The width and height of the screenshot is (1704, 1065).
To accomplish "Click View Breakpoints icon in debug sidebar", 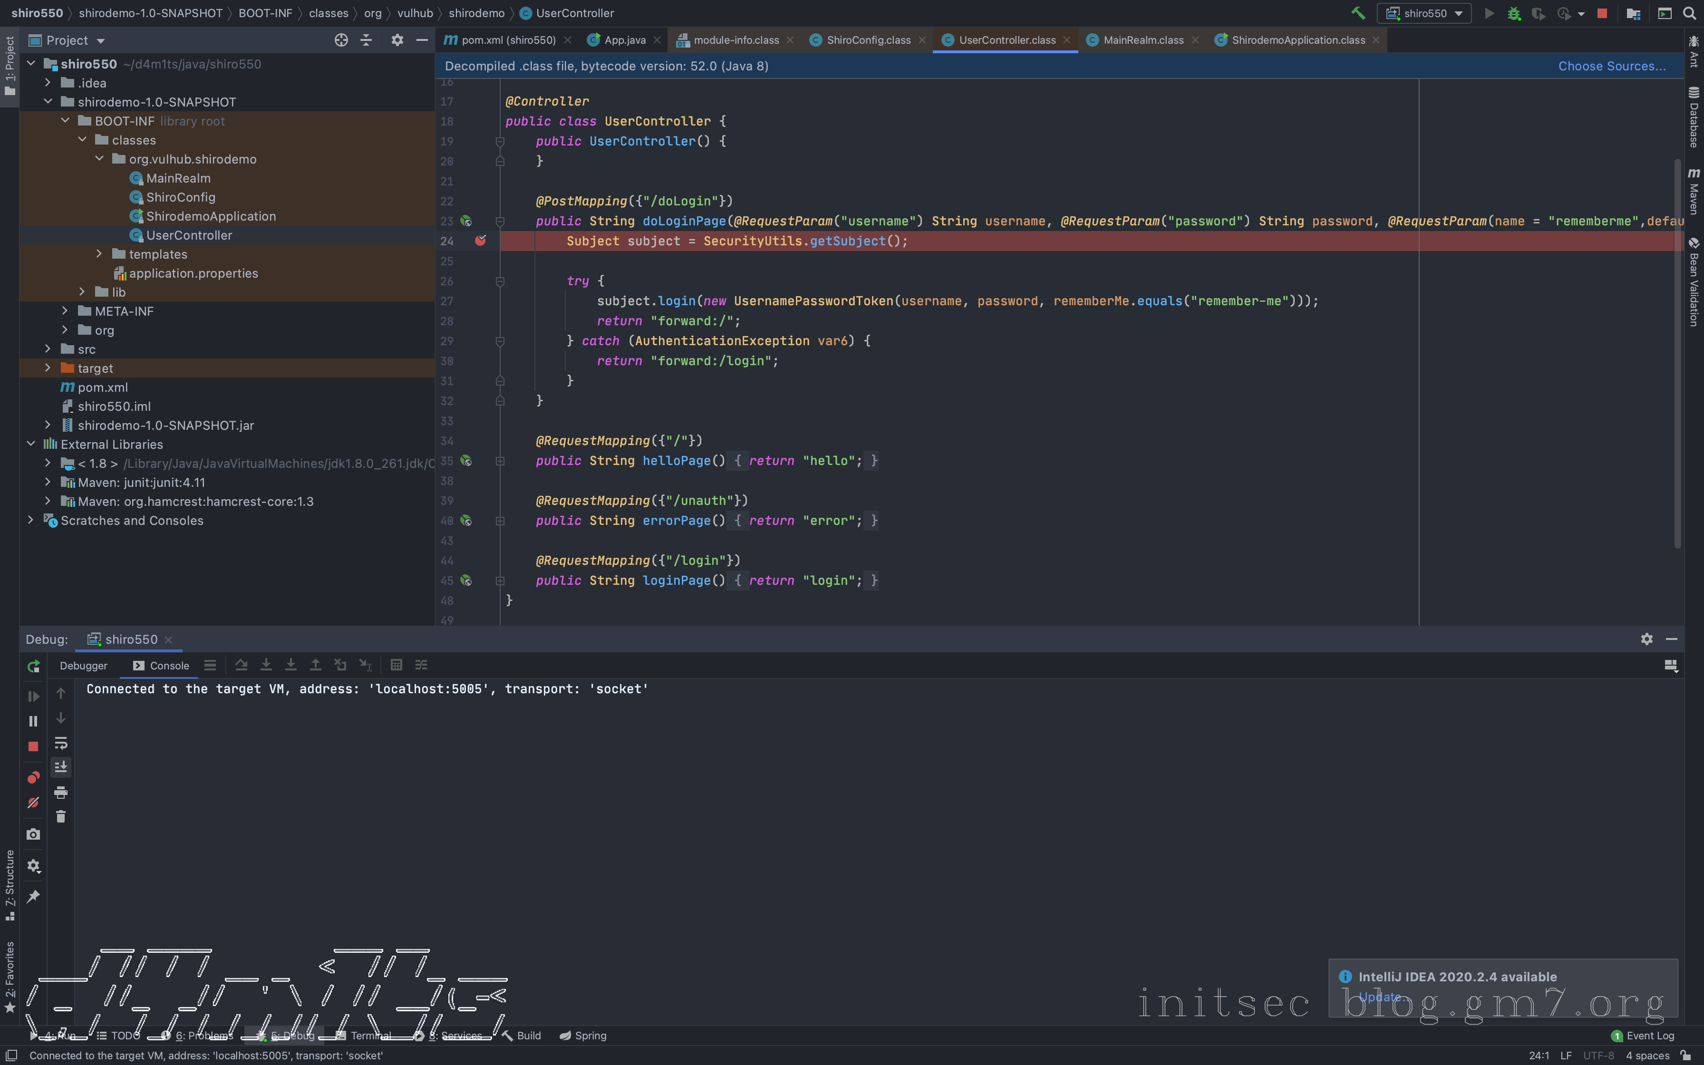I will click(x=33, y=778).
